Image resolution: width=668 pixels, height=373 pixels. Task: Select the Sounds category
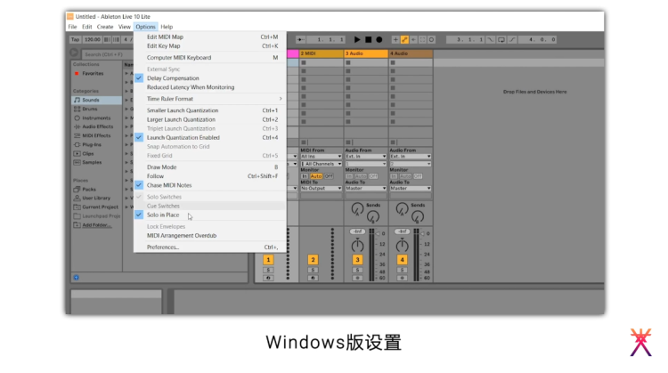tap(96, 100)
